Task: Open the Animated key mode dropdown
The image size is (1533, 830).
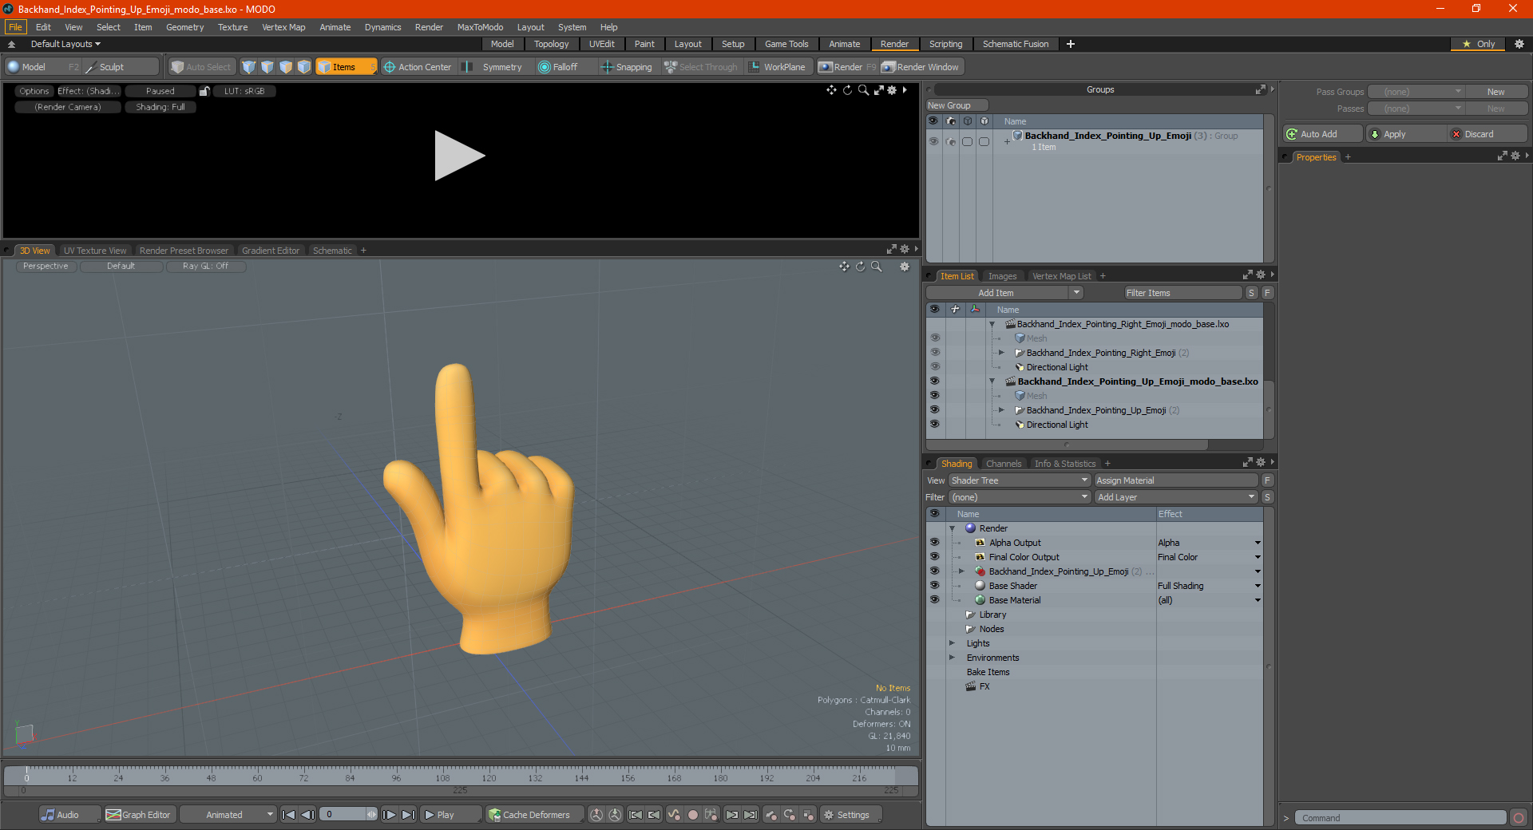Action: point(228,815)
